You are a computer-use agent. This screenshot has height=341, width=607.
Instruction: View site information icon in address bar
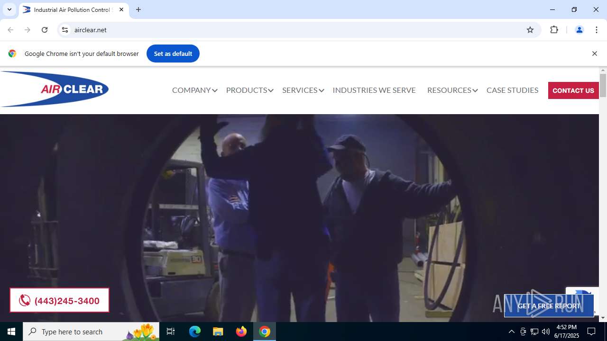(65, 30)
